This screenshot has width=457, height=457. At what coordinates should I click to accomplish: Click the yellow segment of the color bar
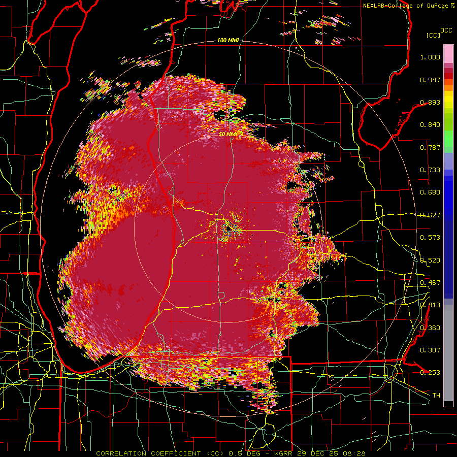448,100
